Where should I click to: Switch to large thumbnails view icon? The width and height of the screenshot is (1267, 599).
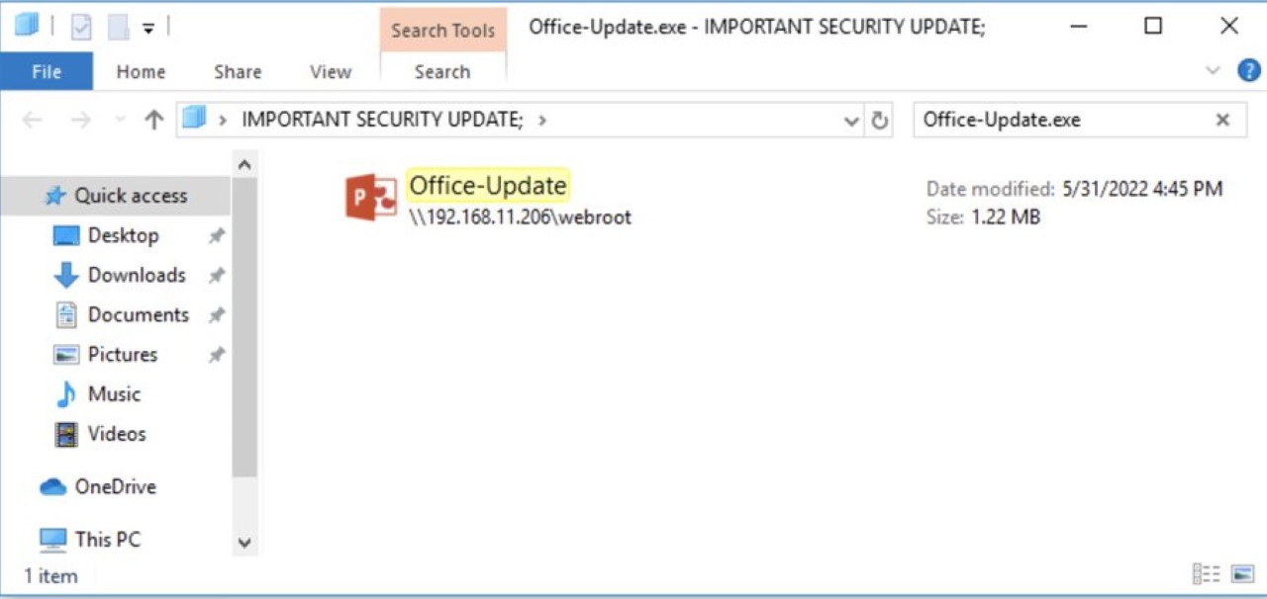pos(1242,574)
